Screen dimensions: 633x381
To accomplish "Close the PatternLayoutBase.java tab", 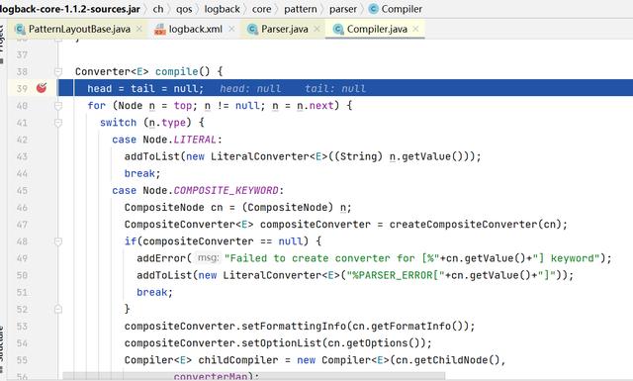I will 139,29.
